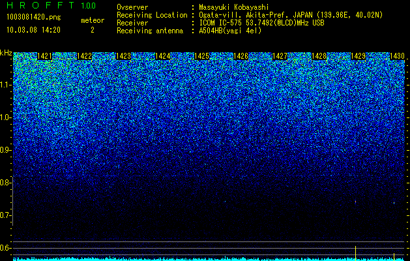The width and height of the screenshot is (410, 261).
Task: Click the ICOM IC-575 53.7492 MHz receiver text
Action: [x=261, y=23]
